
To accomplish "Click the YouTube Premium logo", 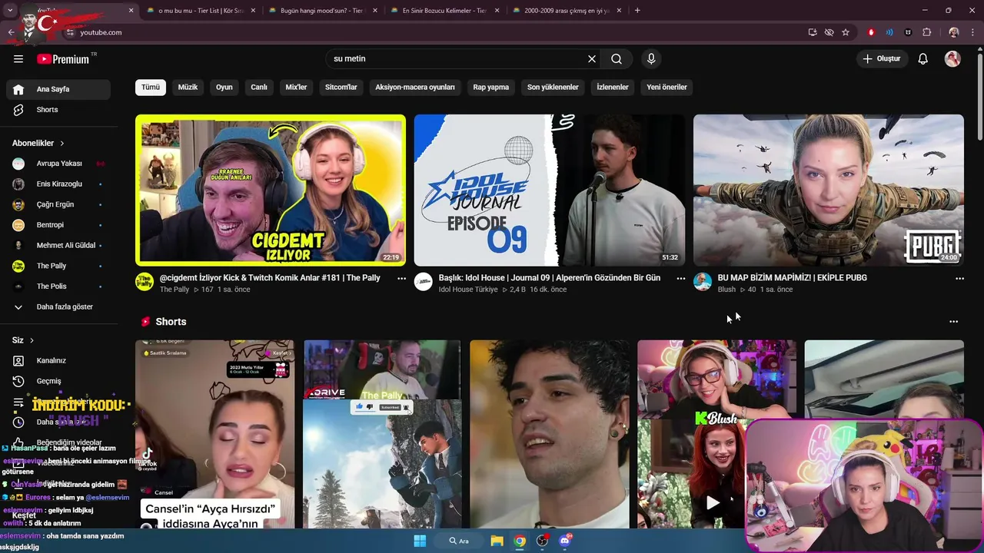I will click(63, 59).
